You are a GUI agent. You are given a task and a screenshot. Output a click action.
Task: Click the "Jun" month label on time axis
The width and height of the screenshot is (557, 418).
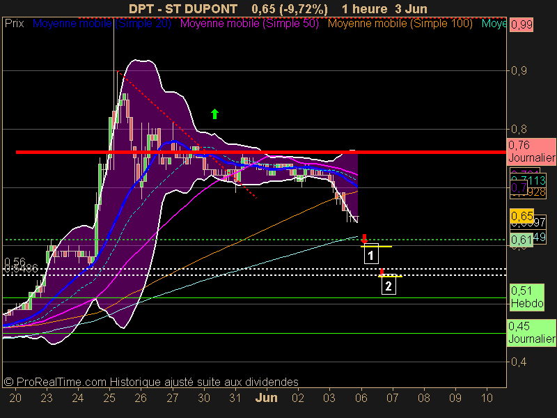point(267,398)
